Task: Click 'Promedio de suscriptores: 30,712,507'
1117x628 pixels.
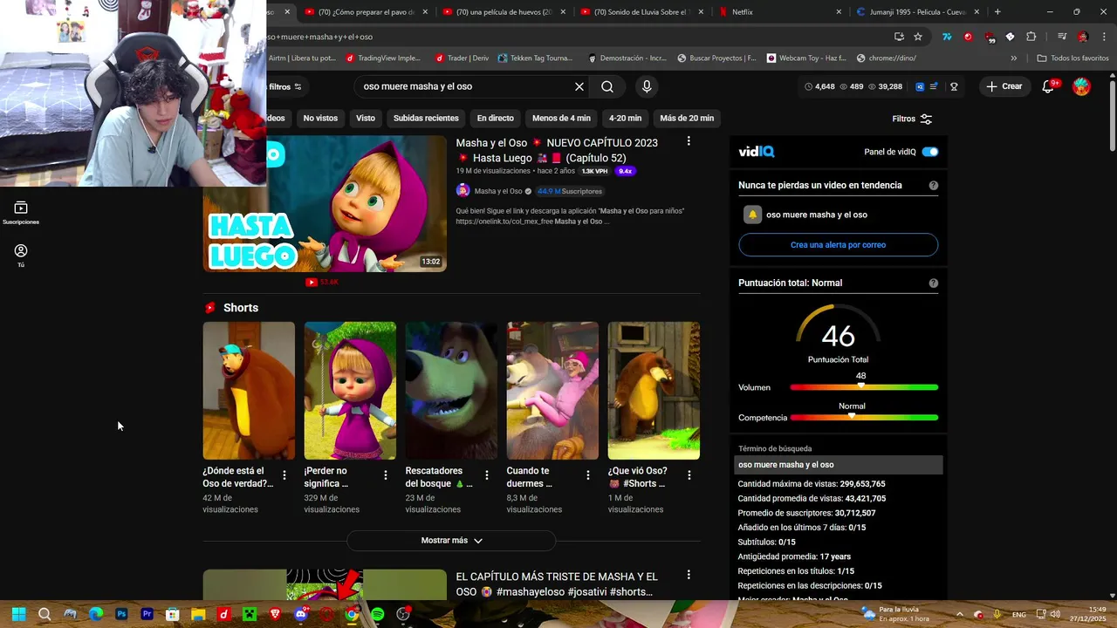Action: 806,513
